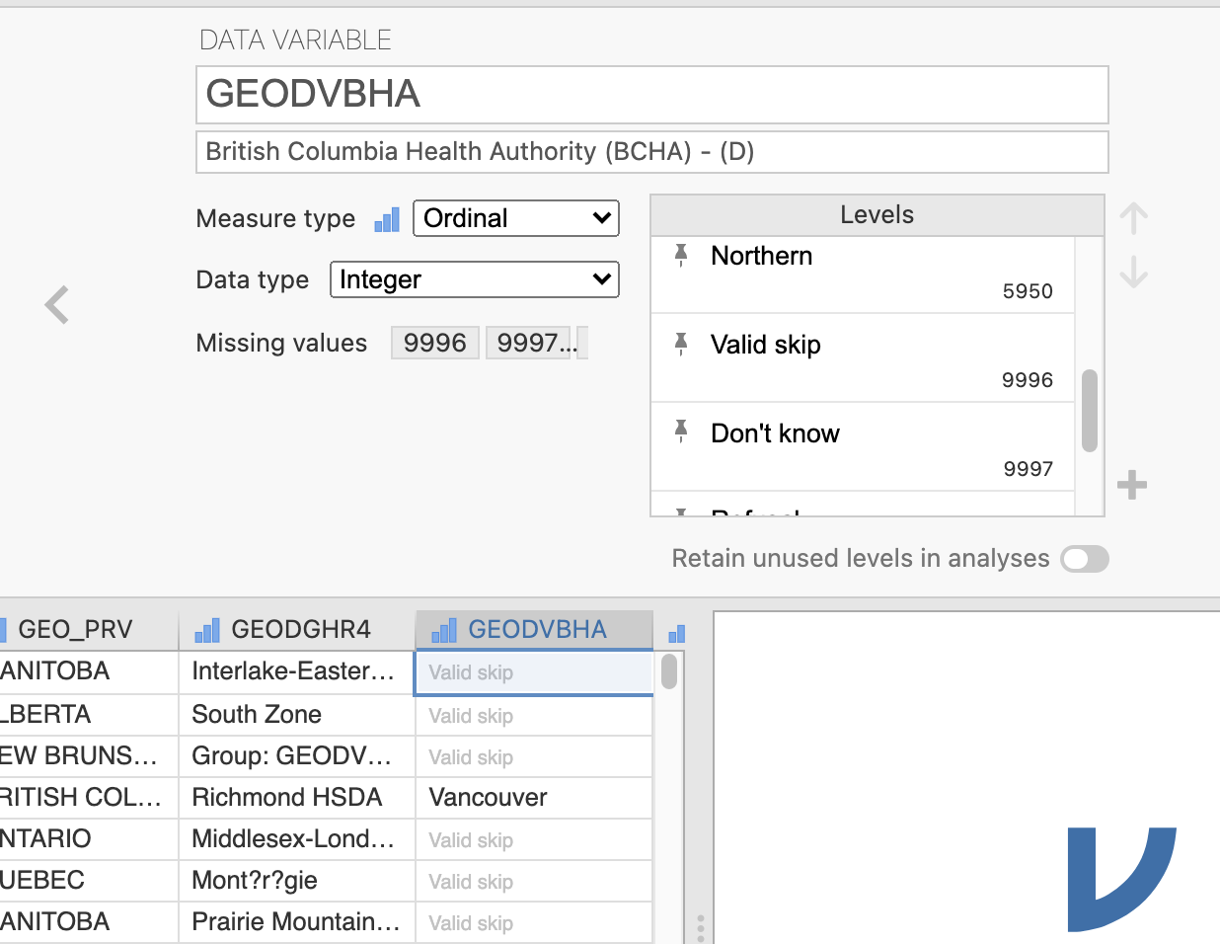Screen dimensions: 1220x944
Task: Click the variable description text field
Action: click(x=651, y=152)
